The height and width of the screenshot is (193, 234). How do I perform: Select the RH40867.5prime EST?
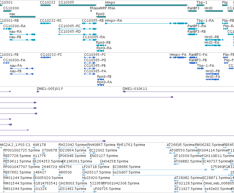[89, 148]
